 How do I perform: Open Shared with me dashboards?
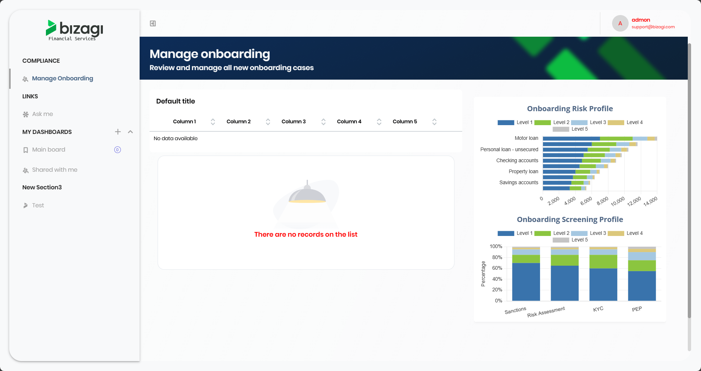pos(54,170)
